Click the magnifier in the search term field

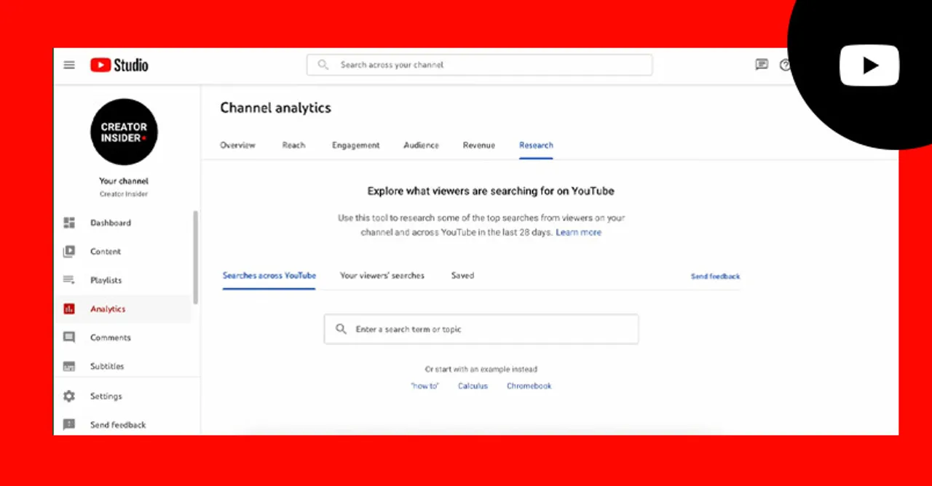point(341,329)
